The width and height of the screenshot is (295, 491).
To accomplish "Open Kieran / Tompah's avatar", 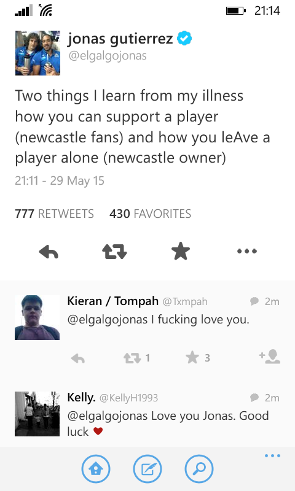I will [37, 317].
